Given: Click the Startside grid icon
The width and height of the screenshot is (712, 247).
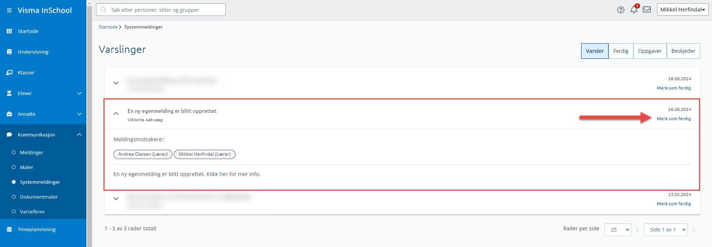Looking at the screenshot, I should (x=9, y=31).
